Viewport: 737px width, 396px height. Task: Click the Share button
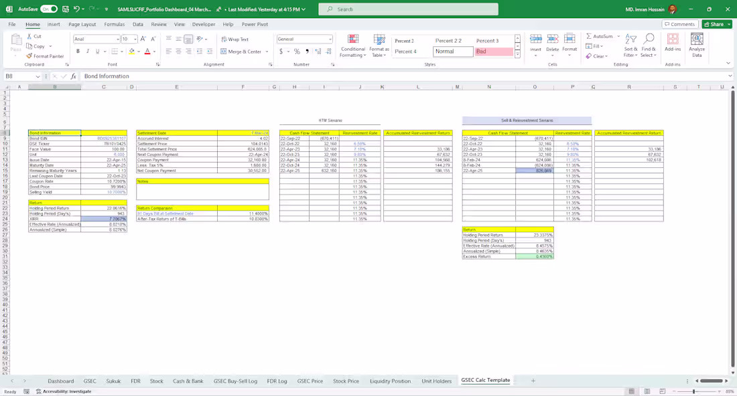click(x=717, y=24)
